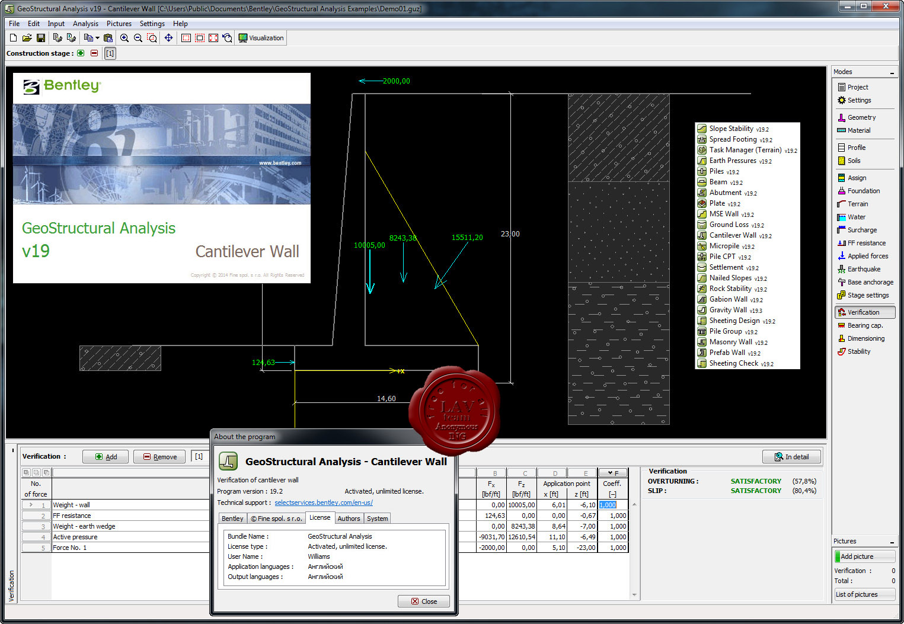This screenshot has width=904, height=624.
Task: Open a file using folder toolbar icon
Action: (27, 38)
